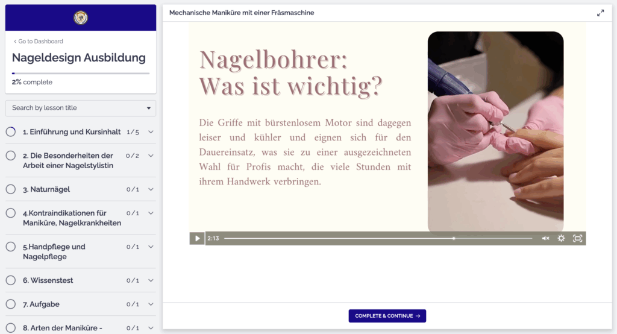The height and width of the screenshot is (334, 617).
Task: Click the circle beside 3. Naturnägel
Action: (11, 189)
